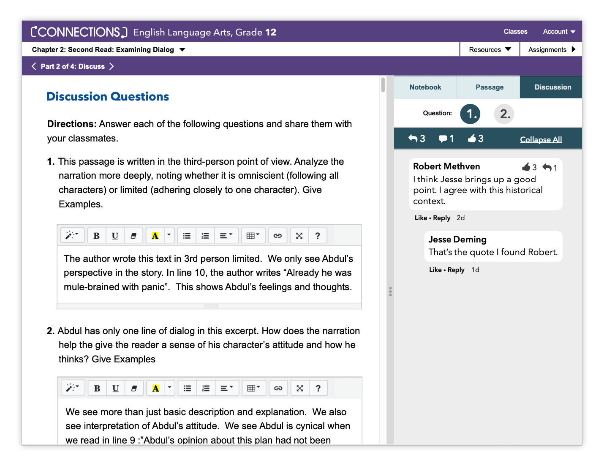This screenshot has width=604, height=468.
Task: Open highlight color dropdown arrow in question 2 editor
Action: pos(170,388)
